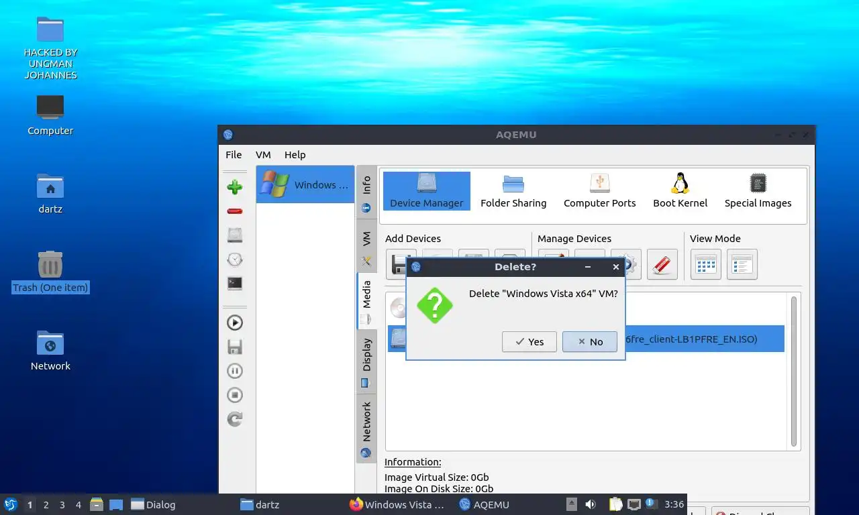
Task: Stop the VM with the stop icon
Action: [235, 395]
